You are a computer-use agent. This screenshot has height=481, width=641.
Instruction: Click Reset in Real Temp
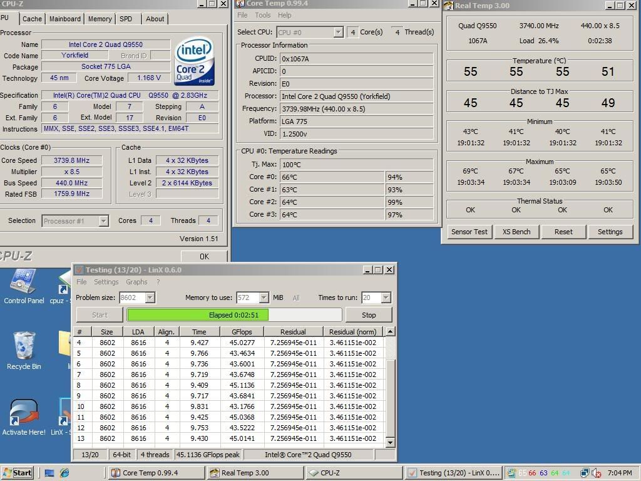(563, 232)
